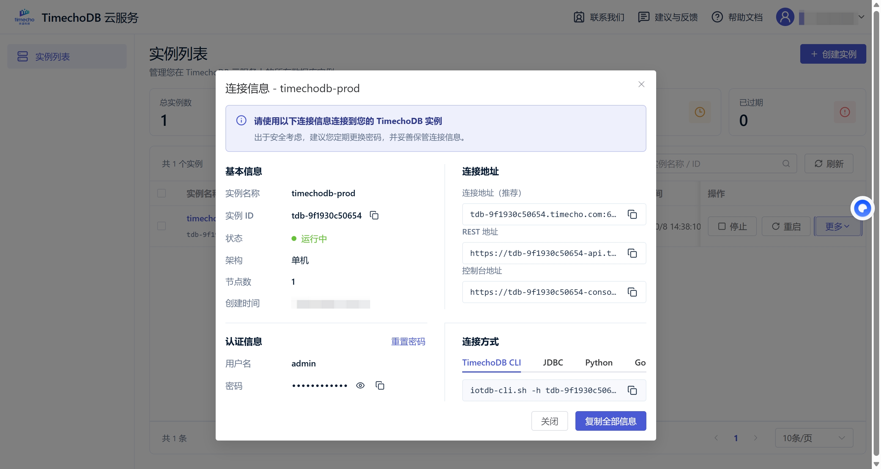Close the connection info dialog with X
The width and height of the screenshot is (881, 469).
(x=641, y=84)
